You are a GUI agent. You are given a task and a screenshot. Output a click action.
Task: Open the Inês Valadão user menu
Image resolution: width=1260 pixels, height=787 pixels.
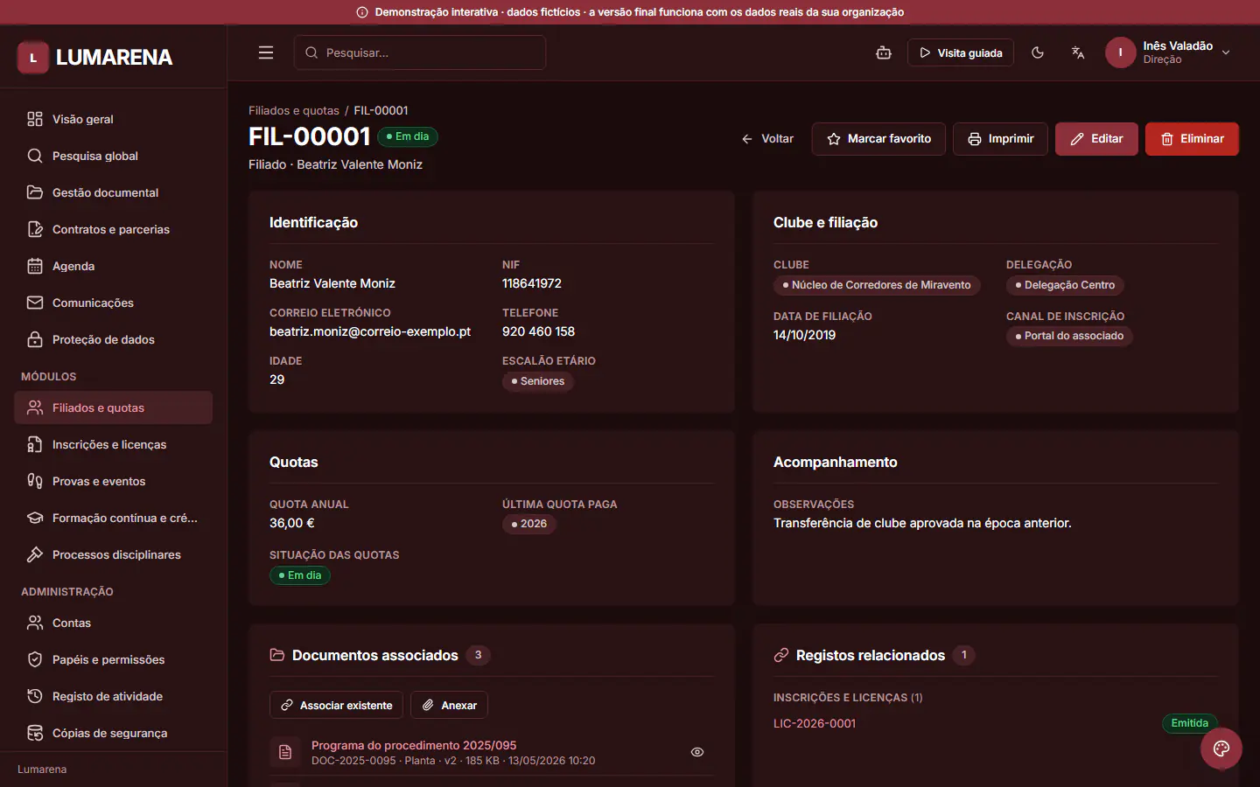[x=1169, y=52]
